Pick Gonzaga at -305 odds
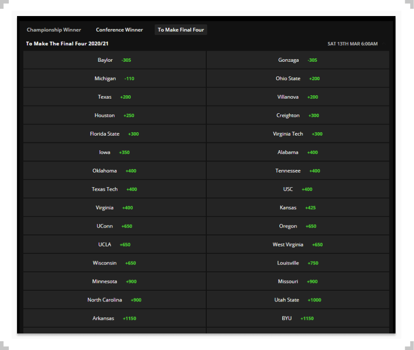 point(298,60)
